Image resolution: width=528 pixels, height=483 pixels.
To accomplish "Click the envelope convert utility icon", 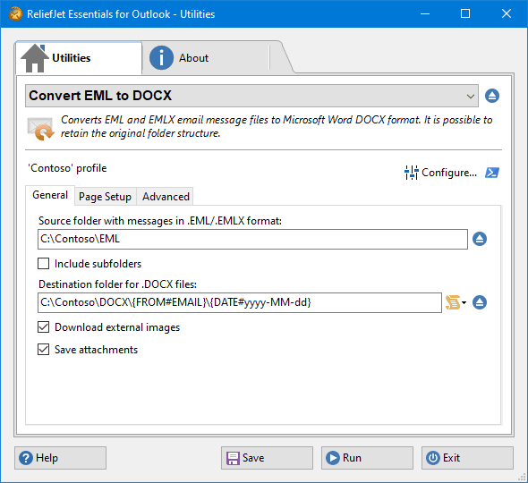I will (40, 128).
